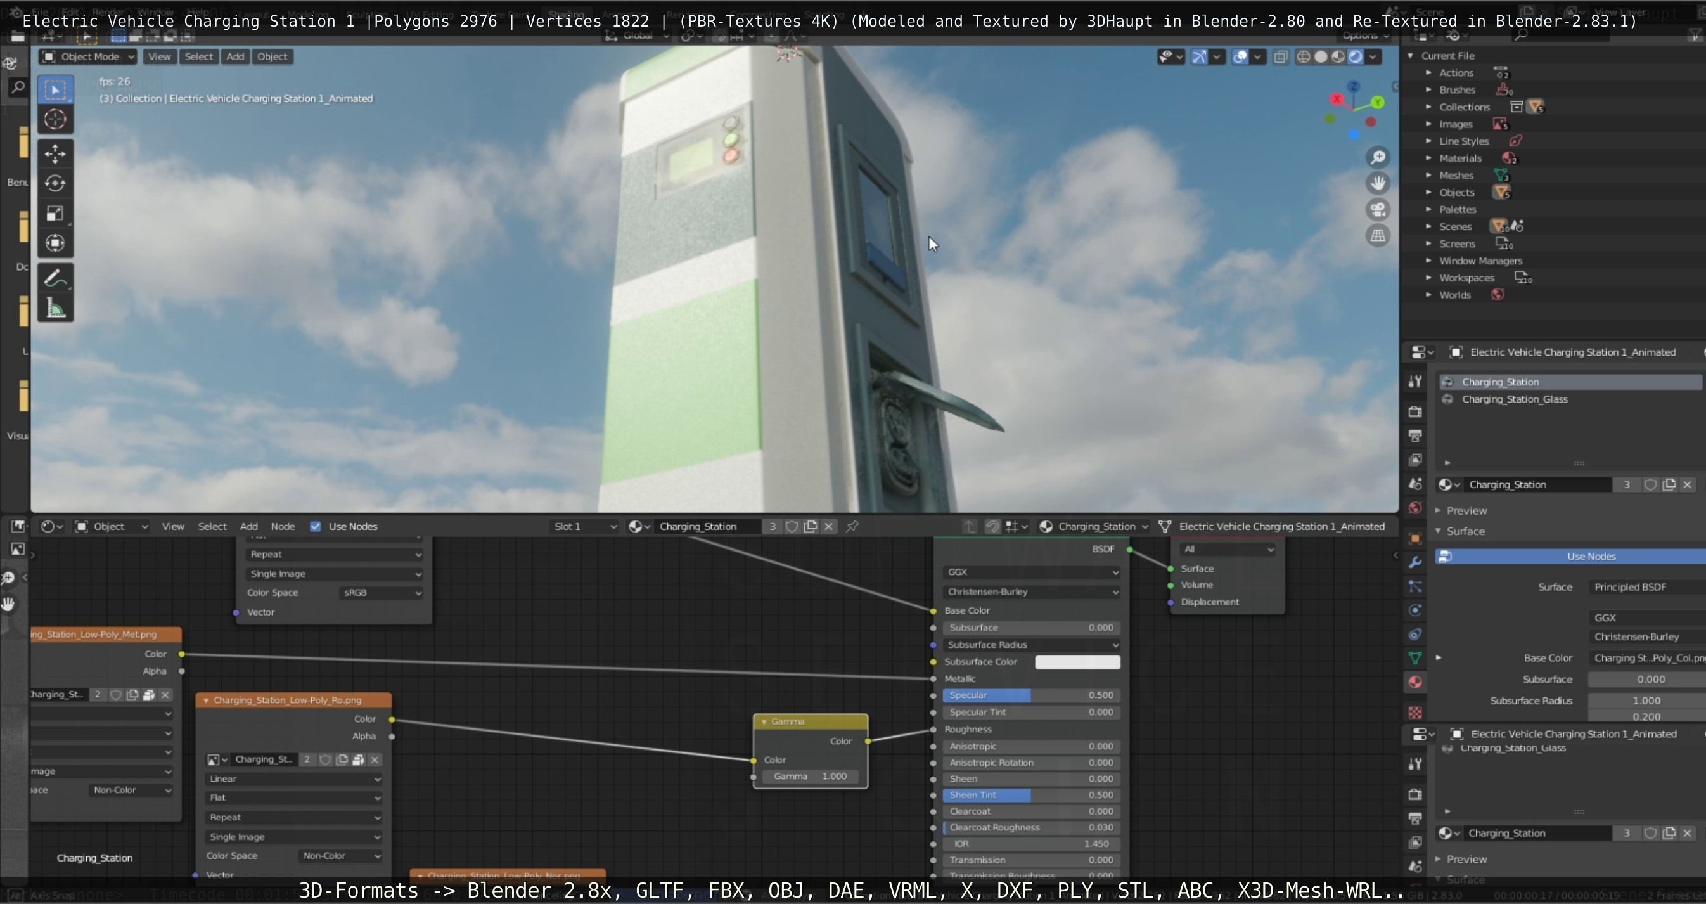Screen dimensions: 1706x904
Task: Open Output properties printer tab
Action: (x=1415, y=436)
